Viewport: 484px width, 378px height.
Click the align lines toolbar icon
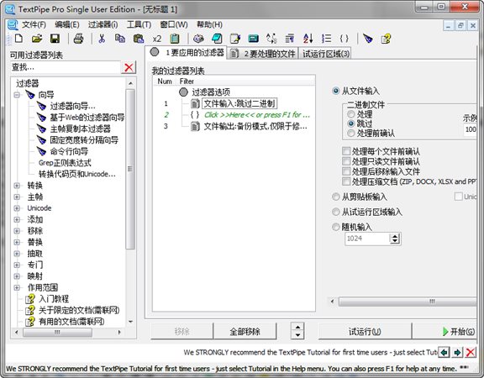(x=290, y=39)
